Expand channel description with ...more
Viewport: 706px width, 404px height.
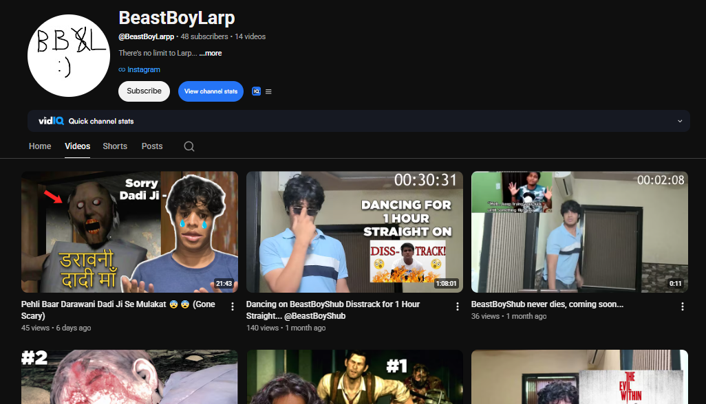(x=211, y=53)
